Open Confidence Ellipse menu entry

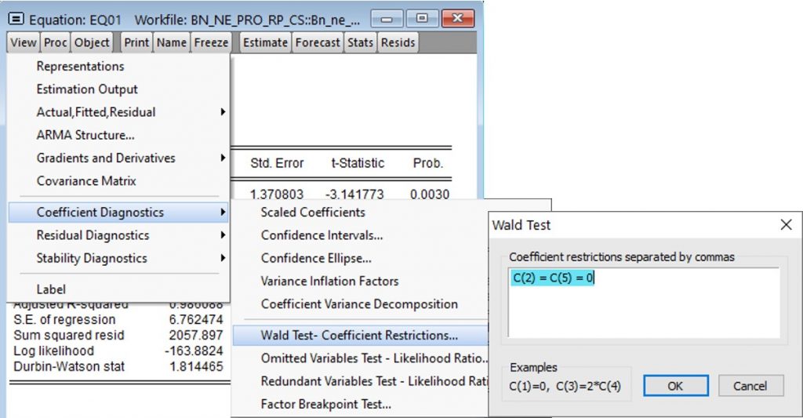(x=316, y=258)
